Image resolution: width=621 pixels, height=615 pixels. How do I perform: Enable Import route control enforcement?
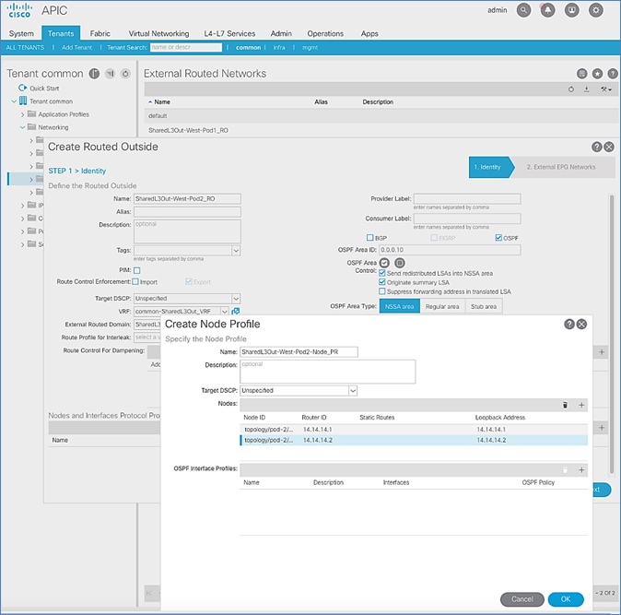[135, 282]
